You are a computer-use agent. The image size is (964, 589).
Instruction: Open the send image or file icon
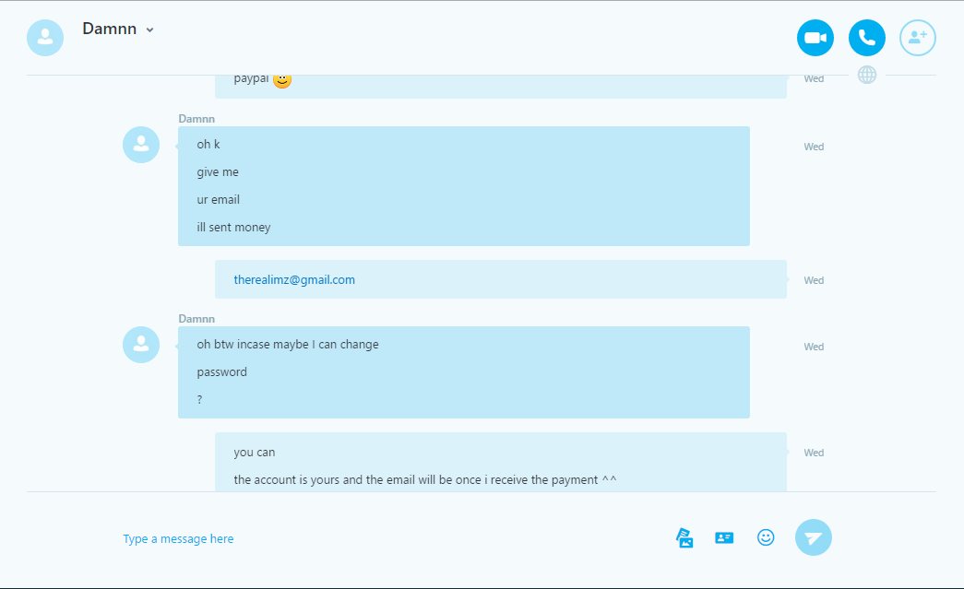[x=684, y=538]
